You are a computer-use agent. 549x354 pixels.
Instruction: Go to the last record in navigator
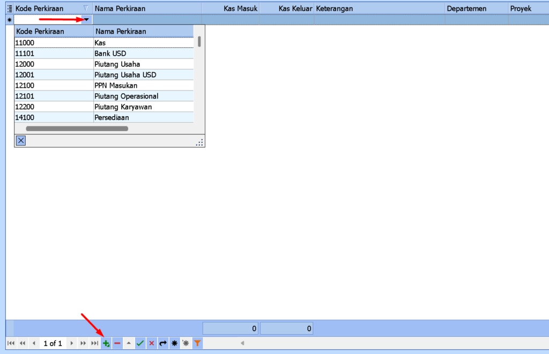[94, 343]
